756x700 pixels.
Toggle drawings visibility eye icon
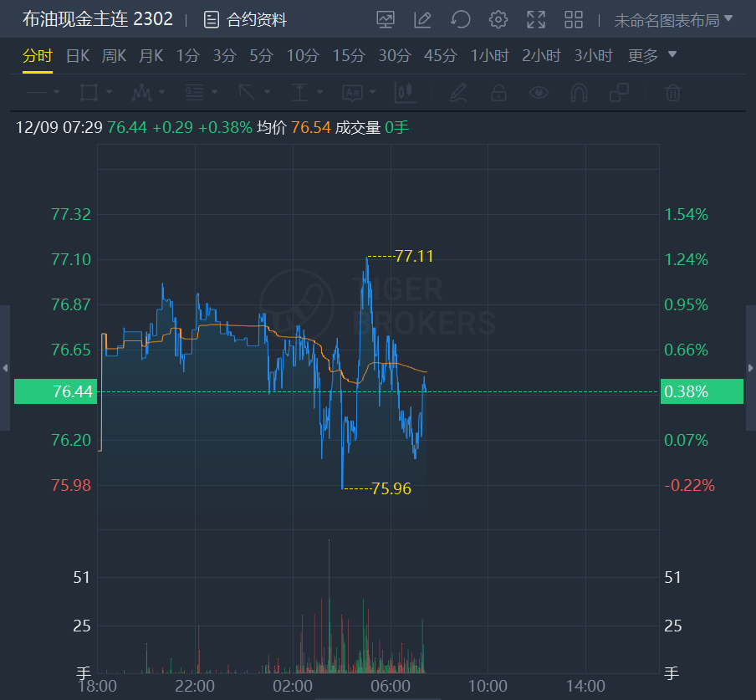coord(539,92)
